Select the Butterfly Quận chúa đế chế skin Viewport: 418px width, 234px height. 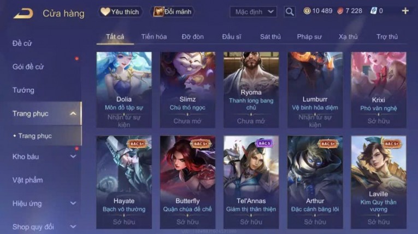click(x=187, y=182)
